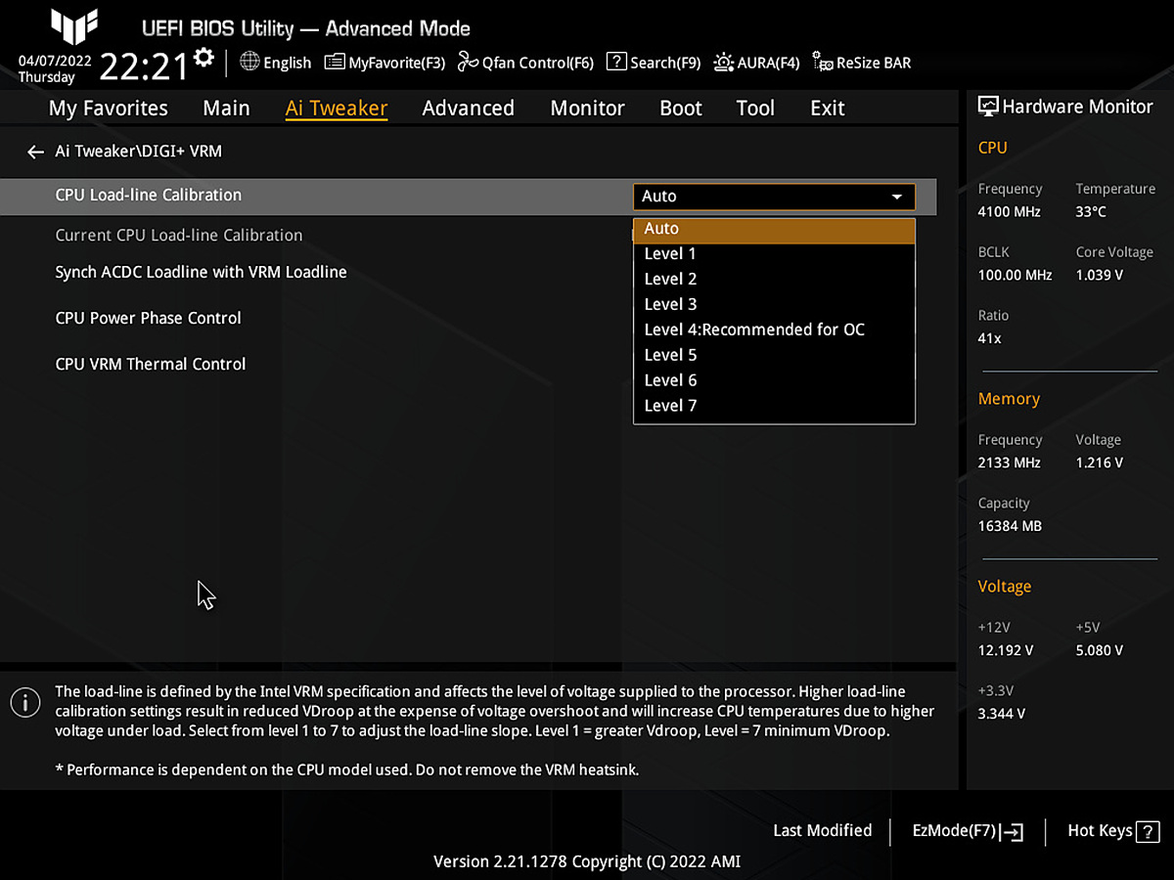
Task: Open AURA(F4) lighting settings
Action: 756,63
